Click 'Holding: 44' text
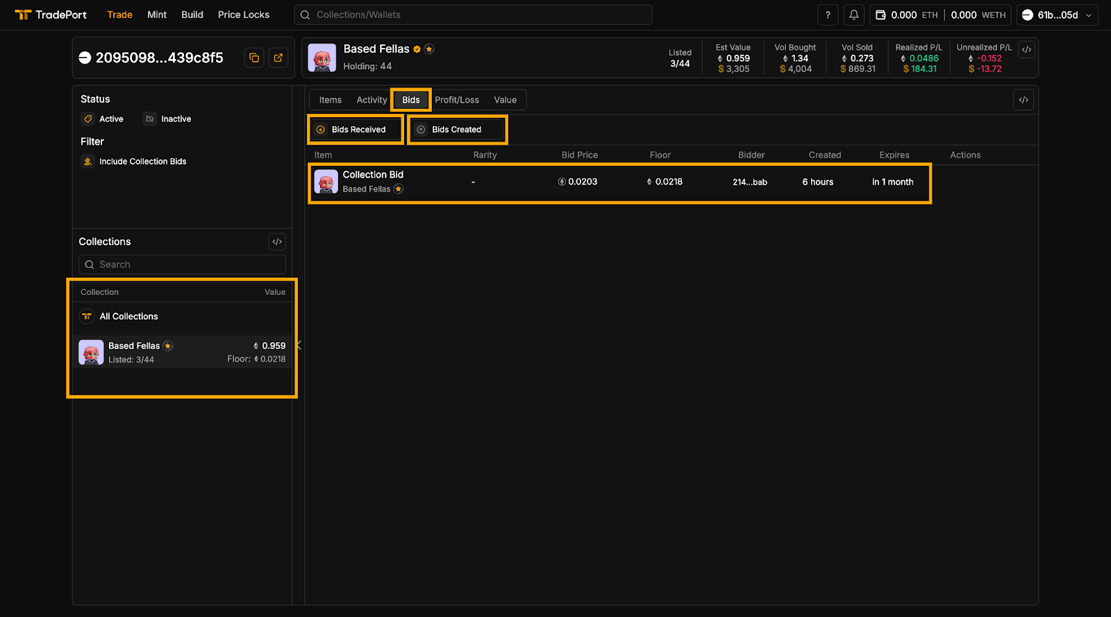The height and width of the screenshot is (617, 1111). (x=367, y=67)
